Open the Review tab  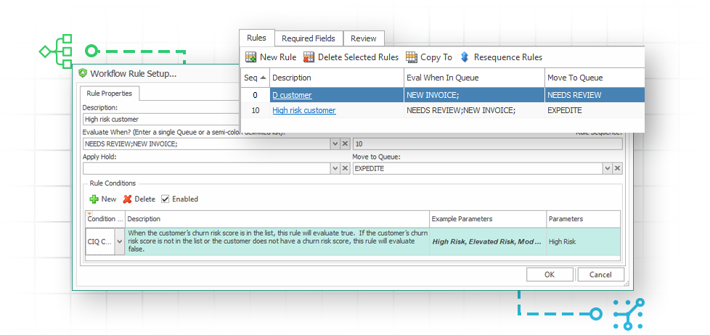pos(364,38)
